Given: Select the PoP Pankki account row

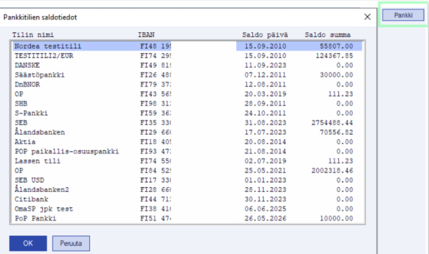Looking at the screenshot, I should click(188, 218).
